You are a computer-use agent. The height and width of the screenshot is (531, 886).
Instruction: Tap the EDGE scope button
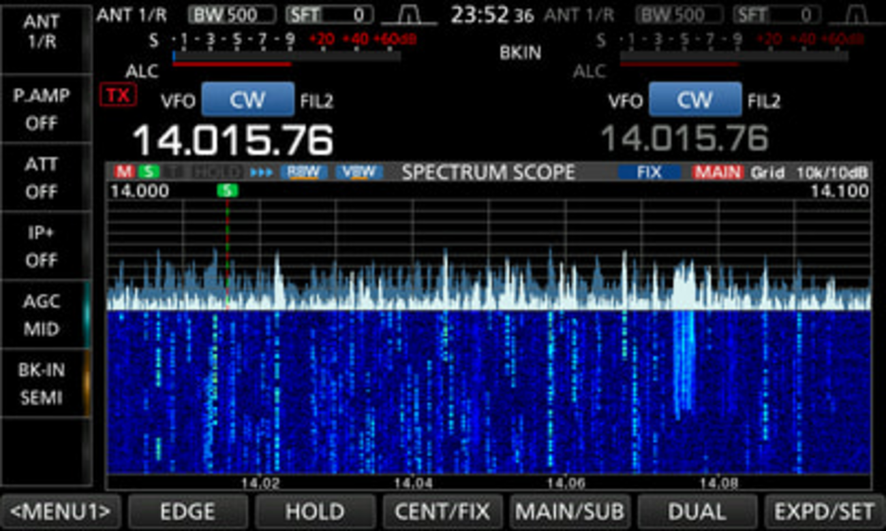pos(187,512)
